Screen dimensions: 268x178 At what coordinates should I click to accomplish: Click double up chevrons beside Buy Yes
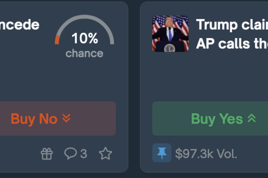click(252, 118)
